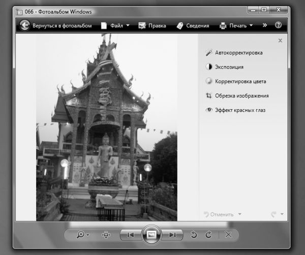The width and height of the screenshot is (305, 255).
Task: Rotate the photo clockwise
Action: [x=208, y=235]
